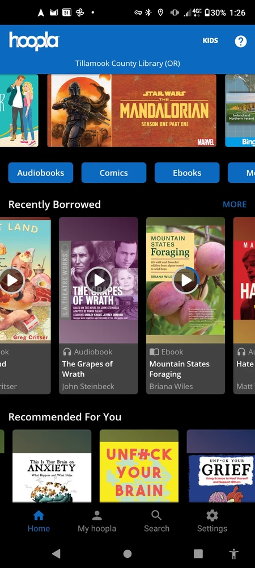
Task: Tap the Home house icon
Action: pos(39,515)
